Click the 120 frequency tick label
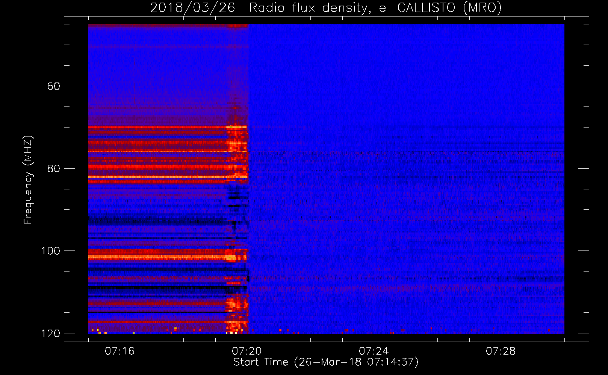This screenshot has height=375, width=608. click(50, 333)
